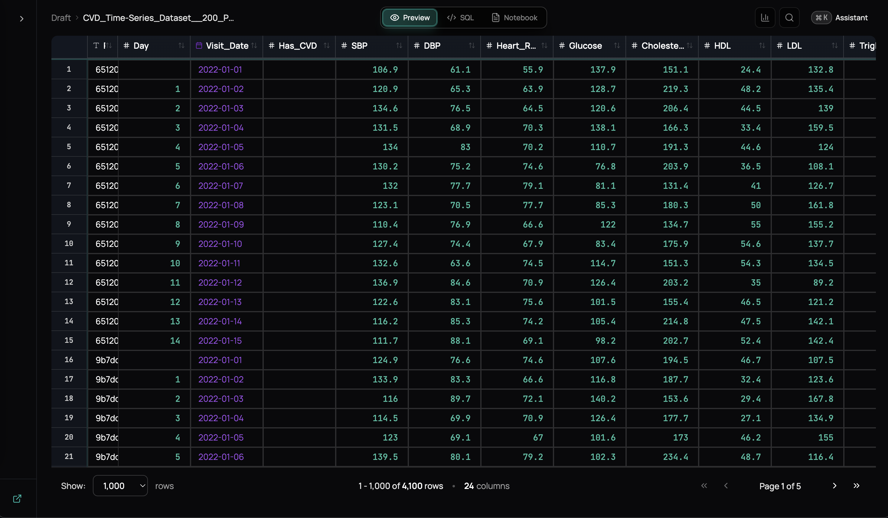The height and width of the screenshot is (518, 888).
Task: Select row number 10
Action: click(x=69, y=244)
